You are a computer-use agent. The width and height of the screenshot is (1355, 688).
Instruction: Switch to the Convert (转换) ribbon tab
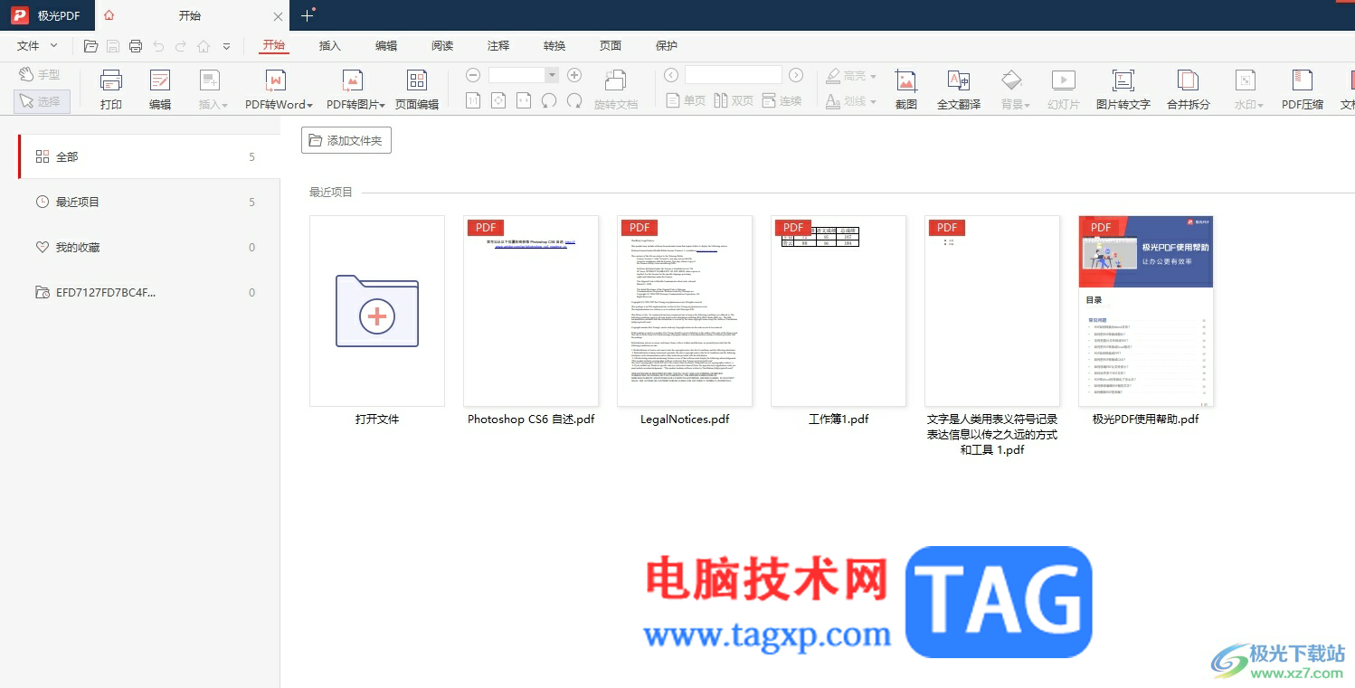(x=554, y=45)
